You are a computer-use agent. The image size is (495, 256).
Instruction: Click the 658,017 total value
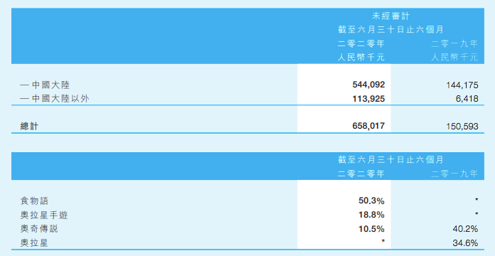click(369, 126)
